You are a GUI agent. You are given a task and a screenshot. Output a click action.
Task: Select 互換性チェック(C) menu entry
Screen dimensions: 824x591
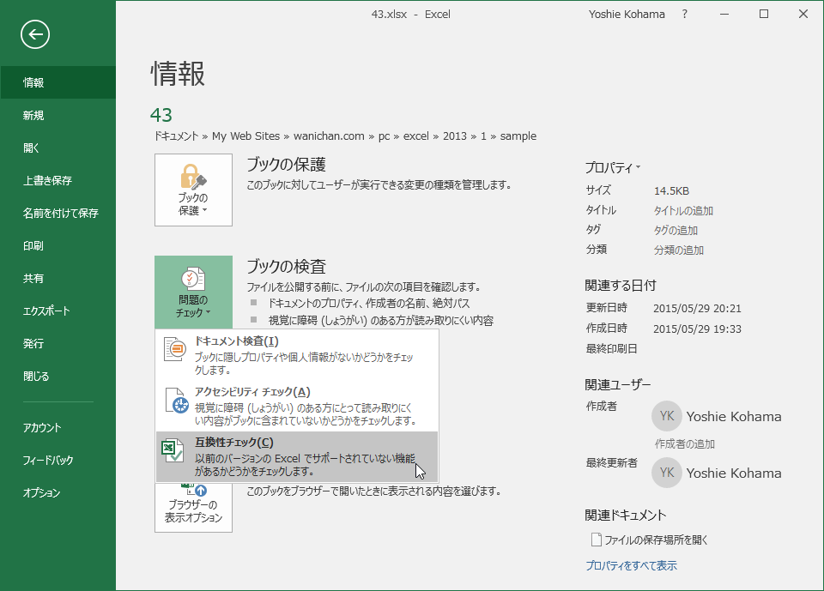click(x=297, y=457)
